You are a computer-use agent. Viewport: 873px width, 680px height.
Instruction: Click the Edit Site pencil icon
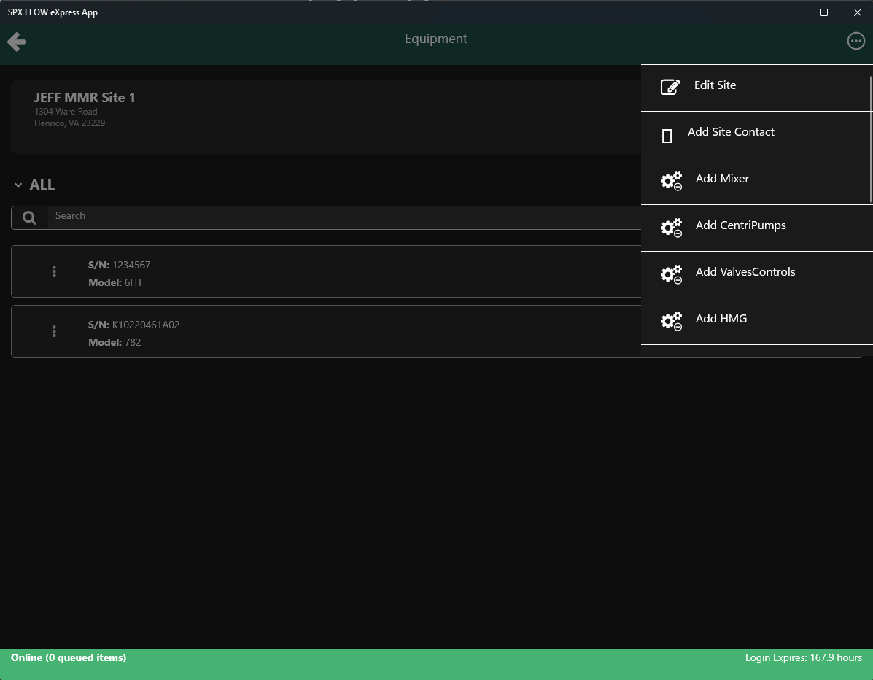670,87
